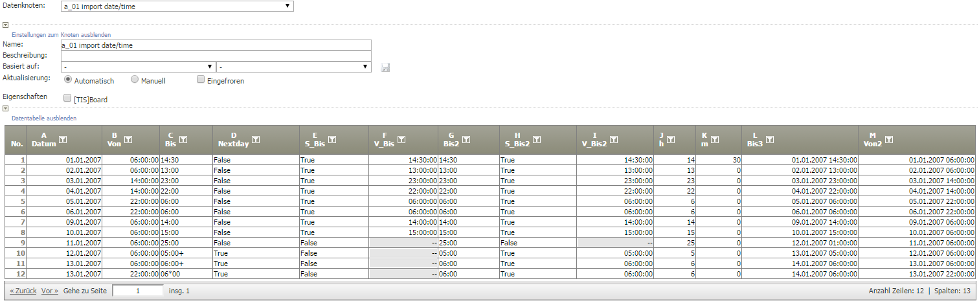Click the save disk icon beside Basiert auf
Screen dimensions: 979x303
click(385, 67)
